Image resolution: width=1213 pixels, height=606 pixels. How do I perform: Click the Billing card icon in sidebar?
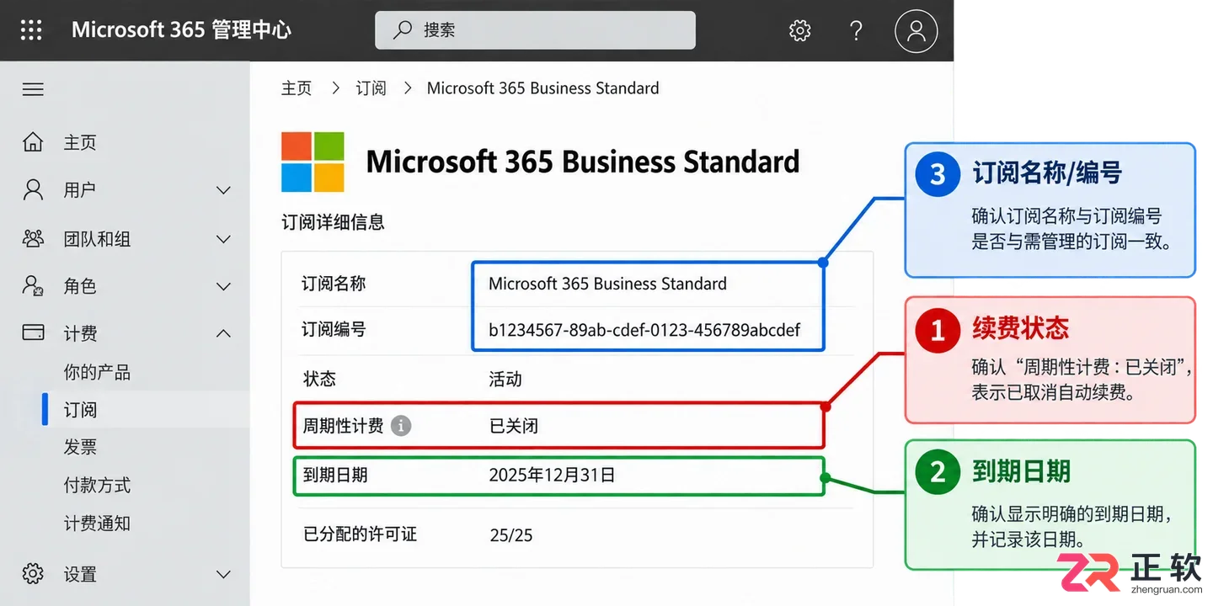click(33, 332)
